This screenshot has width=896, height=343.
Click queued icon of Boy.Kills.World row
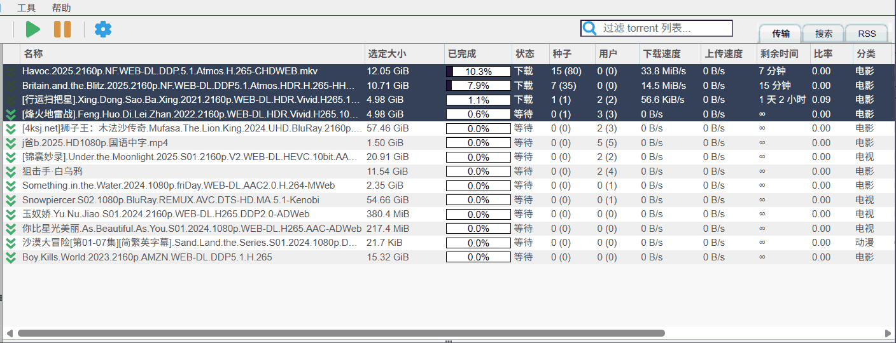point(11,257)
